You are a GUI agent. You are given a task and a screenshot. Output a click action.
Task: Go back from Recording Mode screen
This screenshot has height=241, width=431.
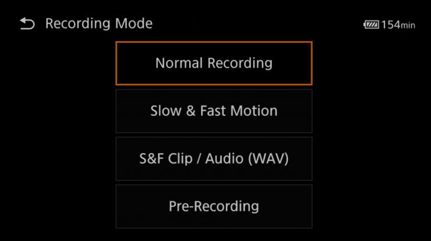27,24
